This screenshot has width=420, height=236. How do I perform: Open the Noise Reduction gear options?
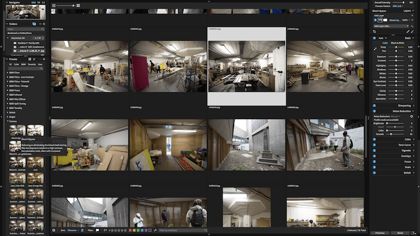[x=412, y=117]
